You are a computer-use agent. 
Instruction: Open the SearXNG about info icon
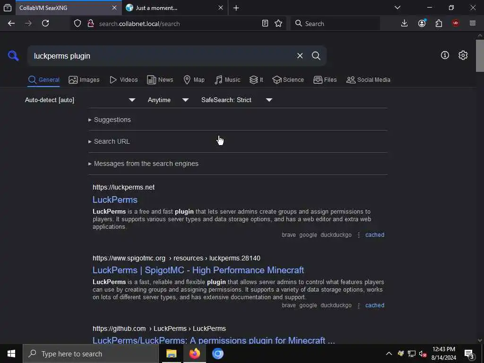point(445,55)
